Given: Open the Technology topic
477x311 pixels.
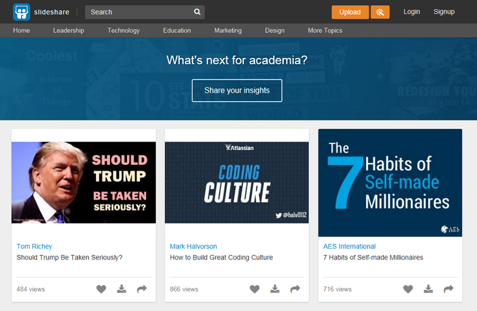Looking at the screenshot, I should (124, 30).
